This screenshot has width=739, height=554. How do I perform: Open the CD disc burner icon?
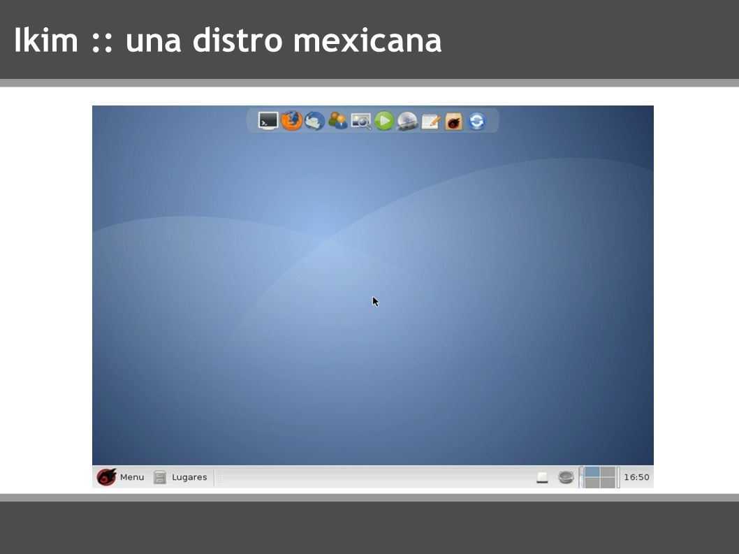click(407, 121)
